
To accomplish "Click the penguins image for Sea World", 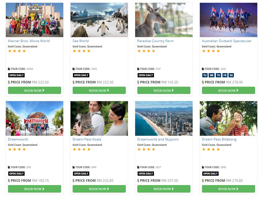I will coord(99,20).
